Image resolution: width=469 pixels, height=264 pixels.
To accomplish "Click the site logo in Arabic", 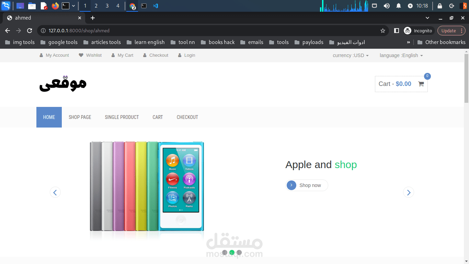I will 63,84.
